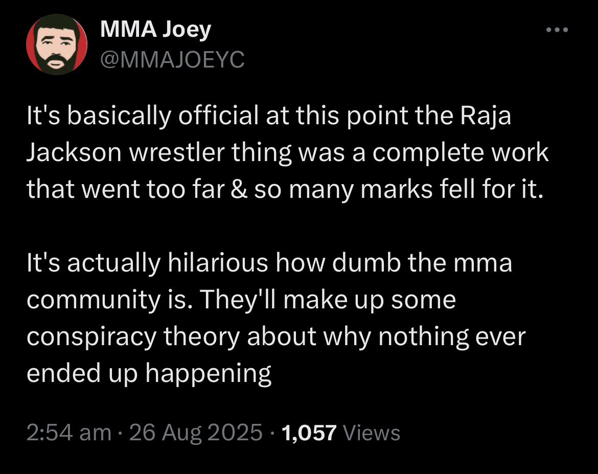Click 'ended up happening' last line
This screenshot has width=598, height=474.
(x=148, y=374)
